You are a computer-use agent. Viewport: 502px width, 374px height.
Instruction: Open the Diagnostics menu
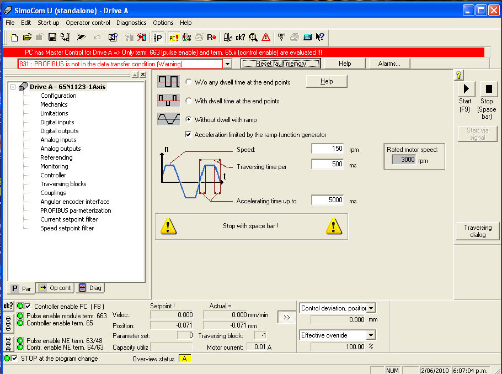pyautogui.click(x=131, y=23)
